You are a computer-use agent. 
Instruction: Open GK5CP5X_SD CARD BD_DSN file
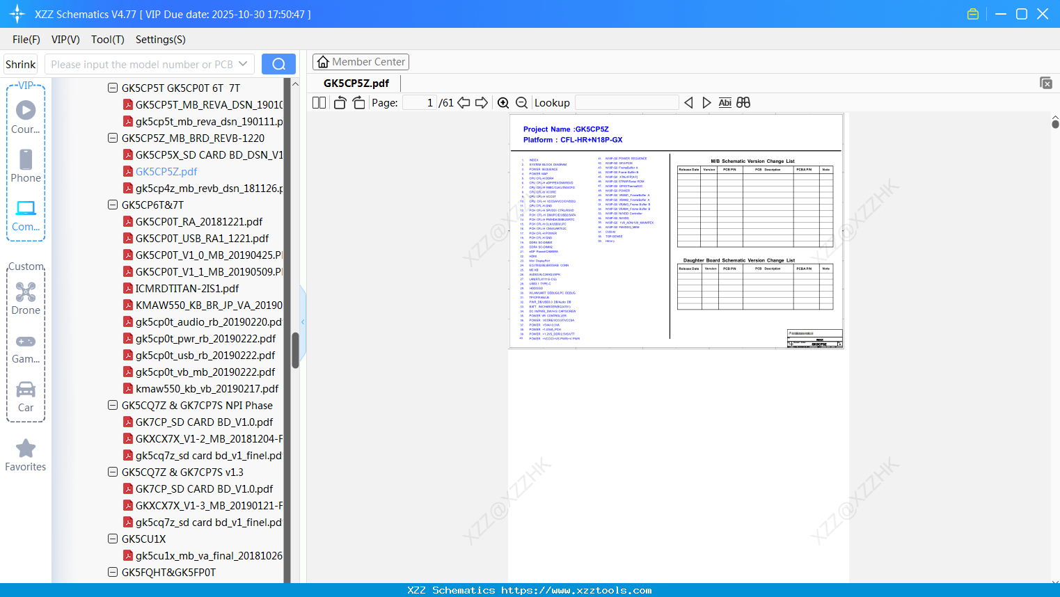209,154
